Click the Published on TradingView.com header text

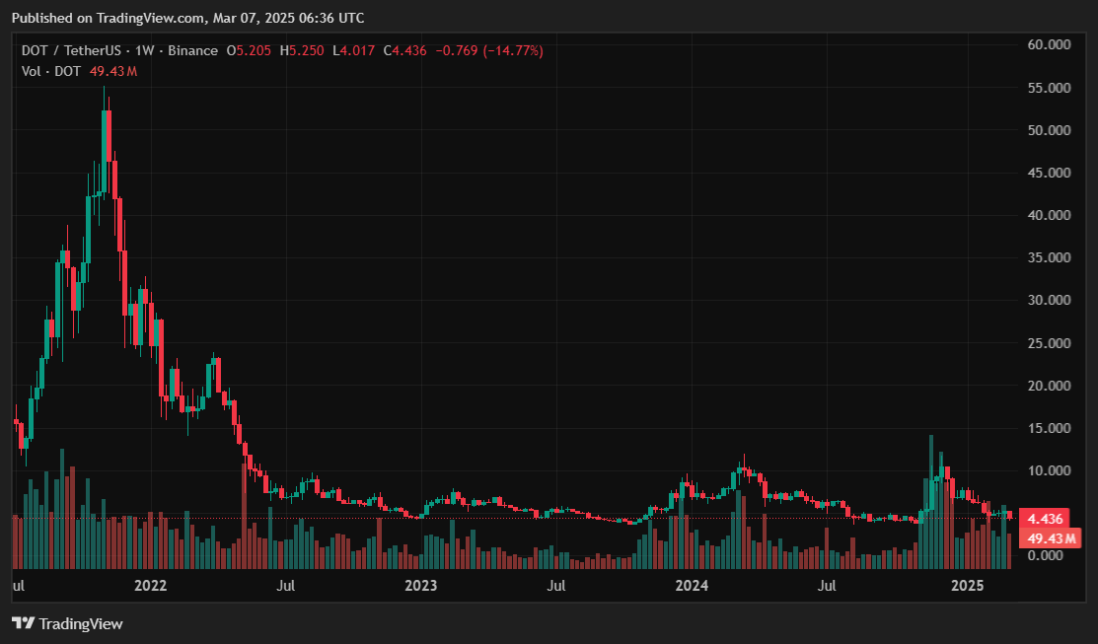pyautogui.click(x=187, y=18)
